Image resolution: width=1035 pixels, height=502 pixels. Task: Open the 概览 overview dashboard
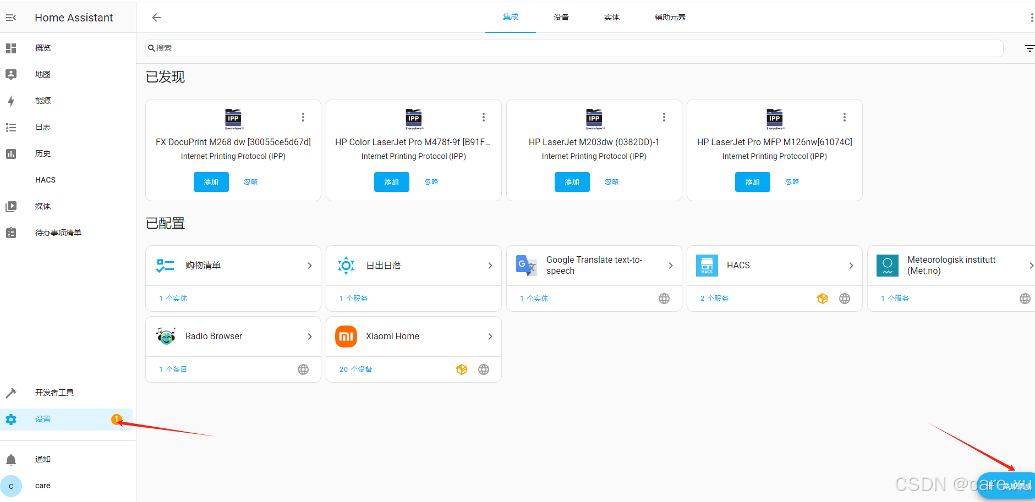[x=66, y=48]
